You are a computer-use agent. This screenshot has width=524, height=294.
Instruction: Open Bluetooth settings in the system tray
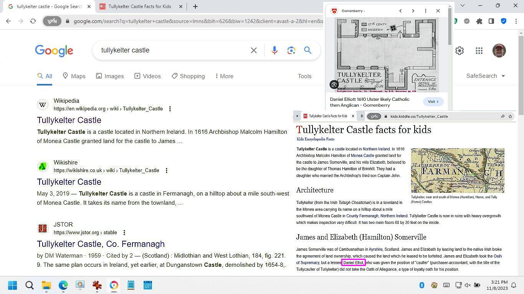point(422,285)
